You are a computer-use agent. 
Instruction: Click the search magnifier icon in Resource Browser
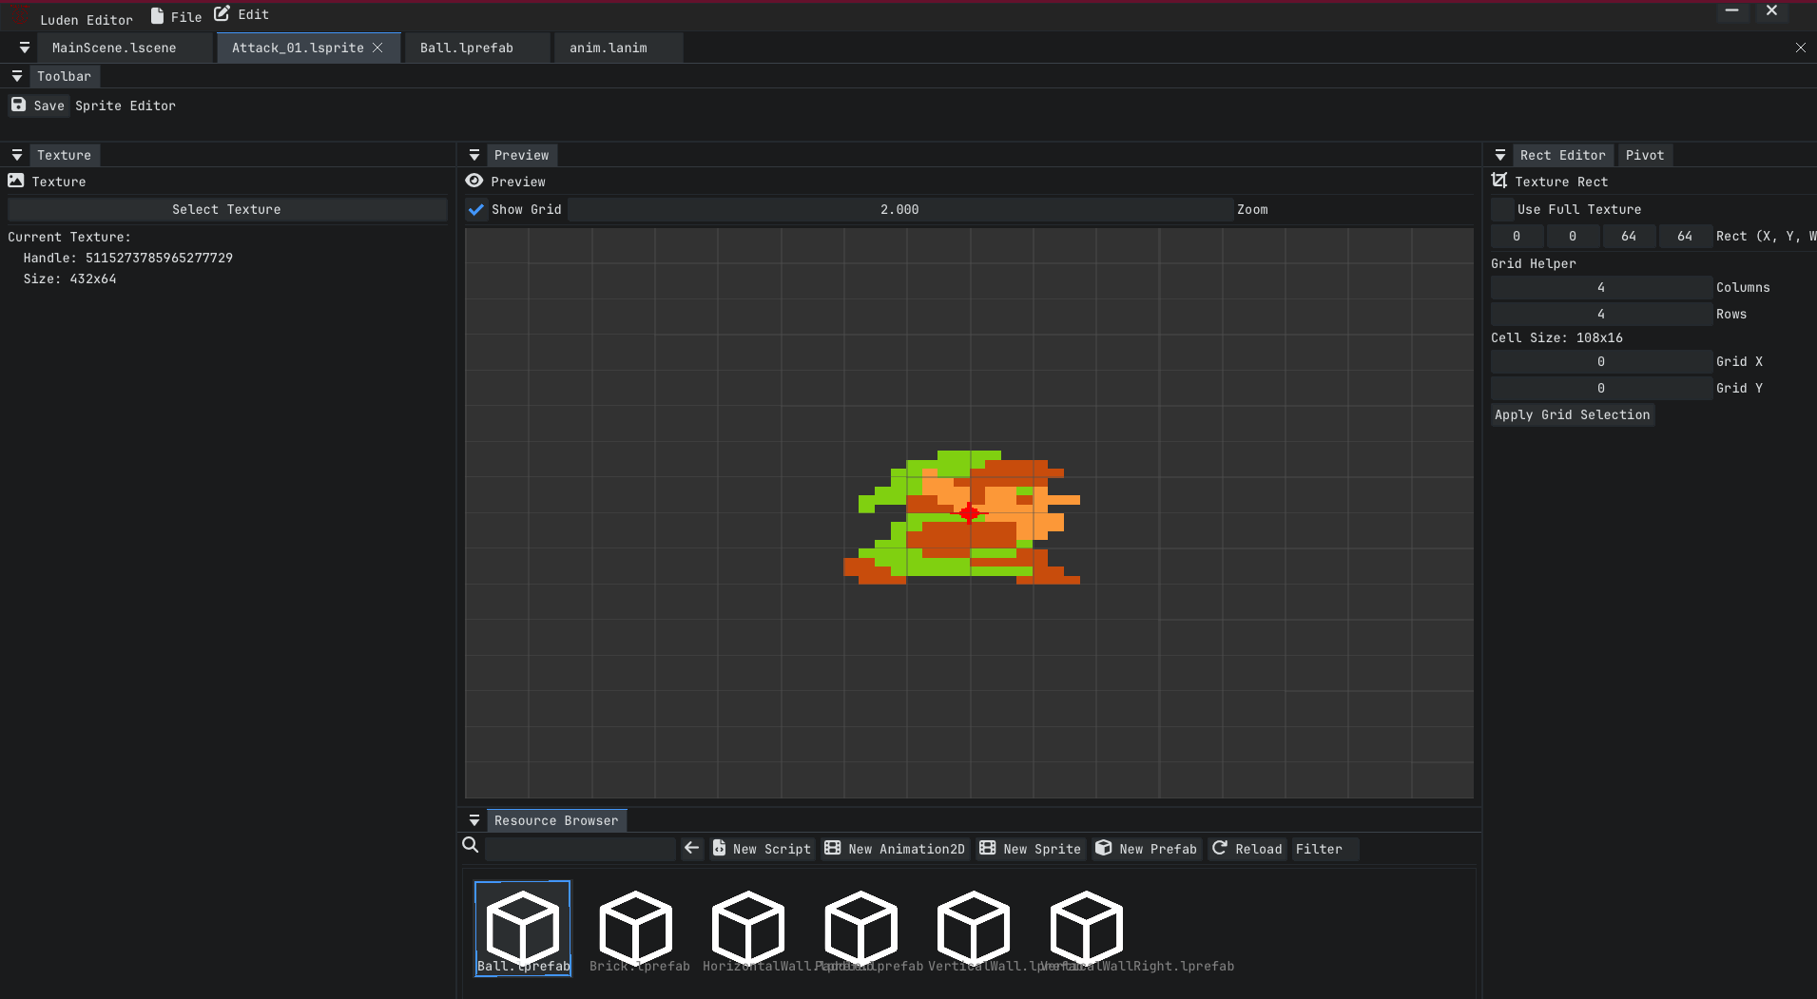[470, 845]
